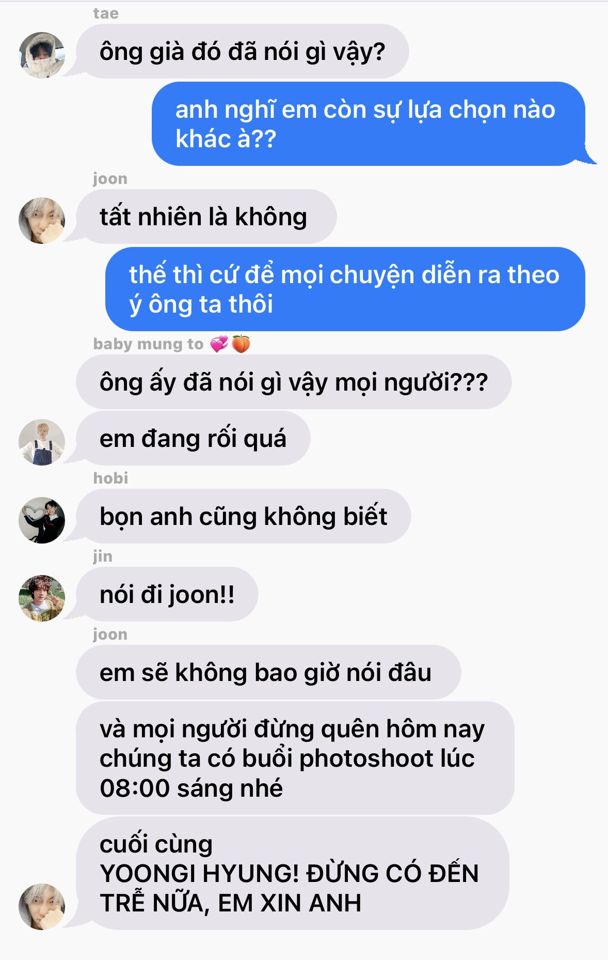
Task: Select the 'tất nhiên là không' message
Action: tap(206, 216)
